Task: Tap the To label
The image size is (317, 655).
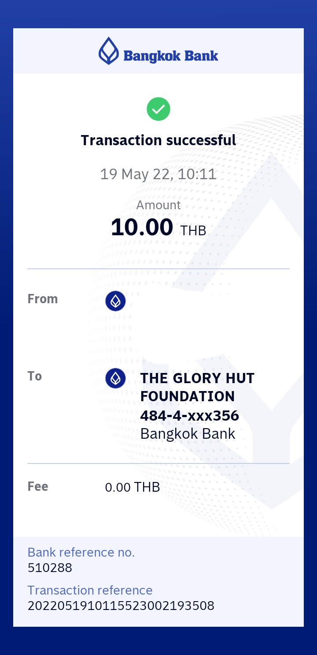Action: (x=35, y=376)
